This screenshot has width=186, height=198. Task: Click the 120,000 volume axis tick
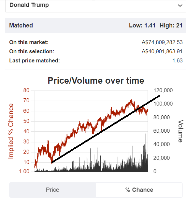pyautogui.click(x=163, y=91)
